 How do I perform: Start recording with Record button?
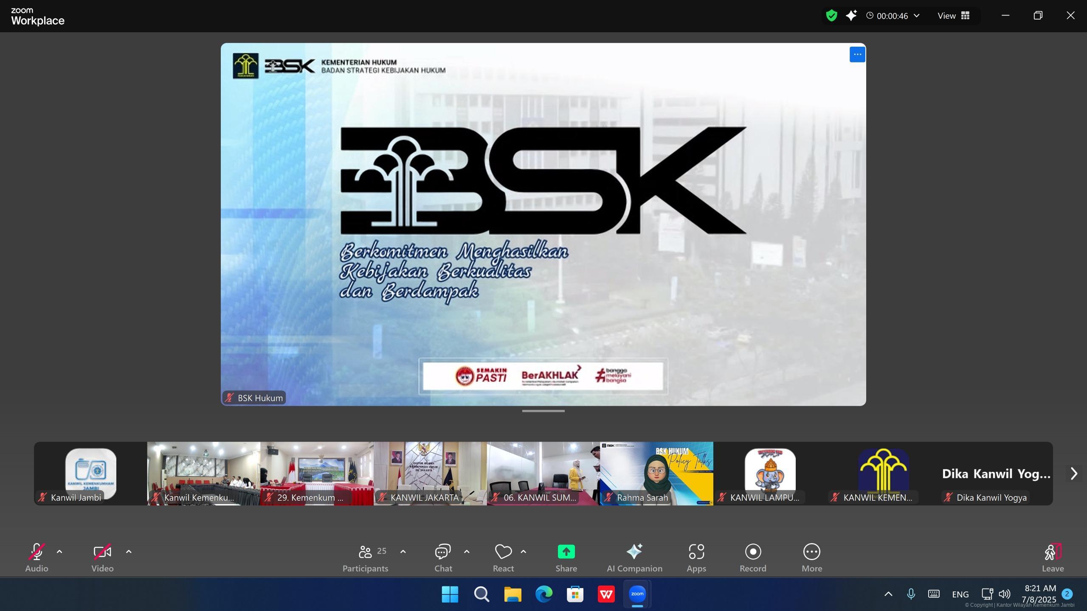[753, 558]
